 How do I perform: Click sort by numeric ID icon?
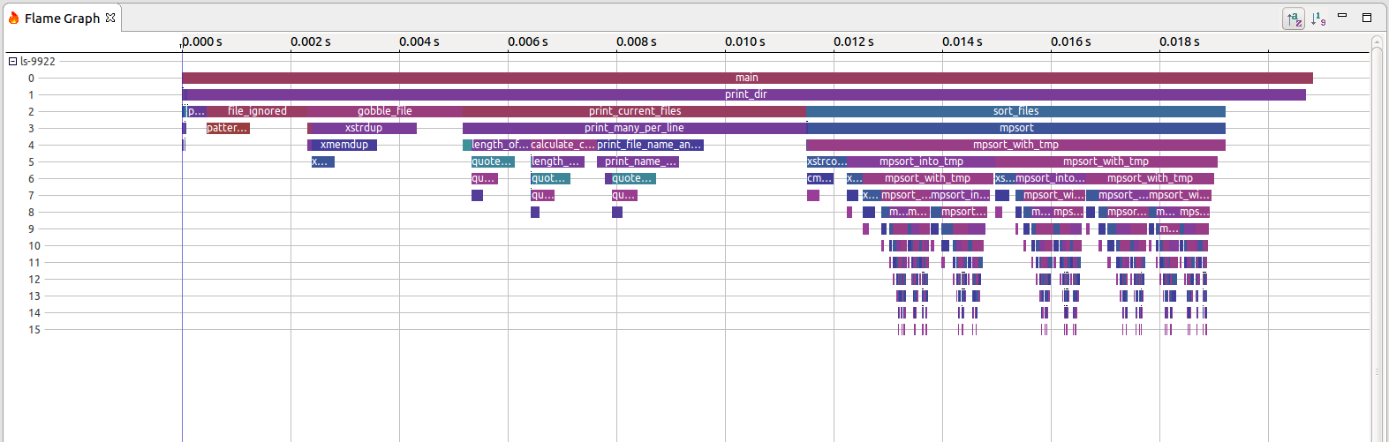point(1318,19)
